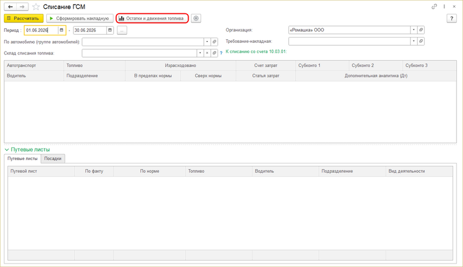The width and height of the screenshot is (463, 267).
Task: Click the Требование-накладная field
Action: click(349, 41)
